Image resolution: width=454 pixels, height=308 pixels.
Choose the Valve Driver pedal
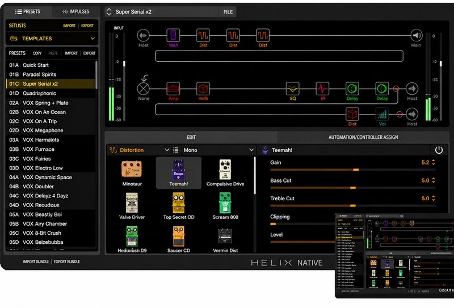point(132,206)
